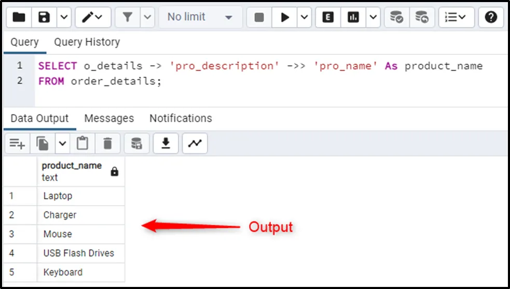Viewport: 510px width, 289px height.
Task: Switch to the Messages tab
Action: pos(109,119)
